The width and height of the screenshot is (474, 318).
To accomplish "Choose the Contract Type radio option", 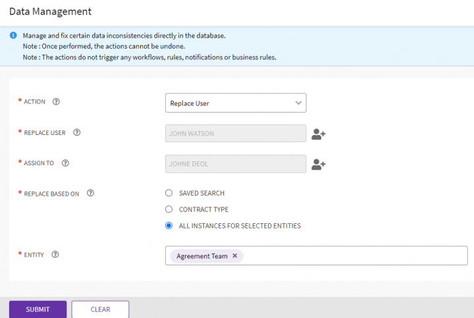I will pos(169,209).
